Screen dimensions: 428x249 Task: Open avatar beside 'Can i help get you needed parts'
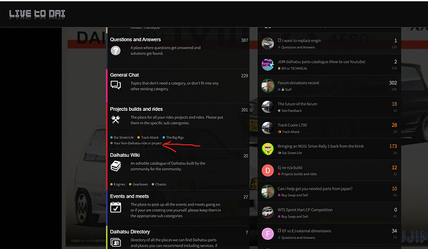267,191
